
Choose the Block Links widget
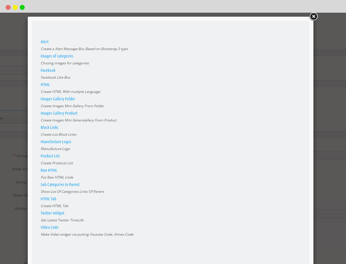click(x=49, y=127)
